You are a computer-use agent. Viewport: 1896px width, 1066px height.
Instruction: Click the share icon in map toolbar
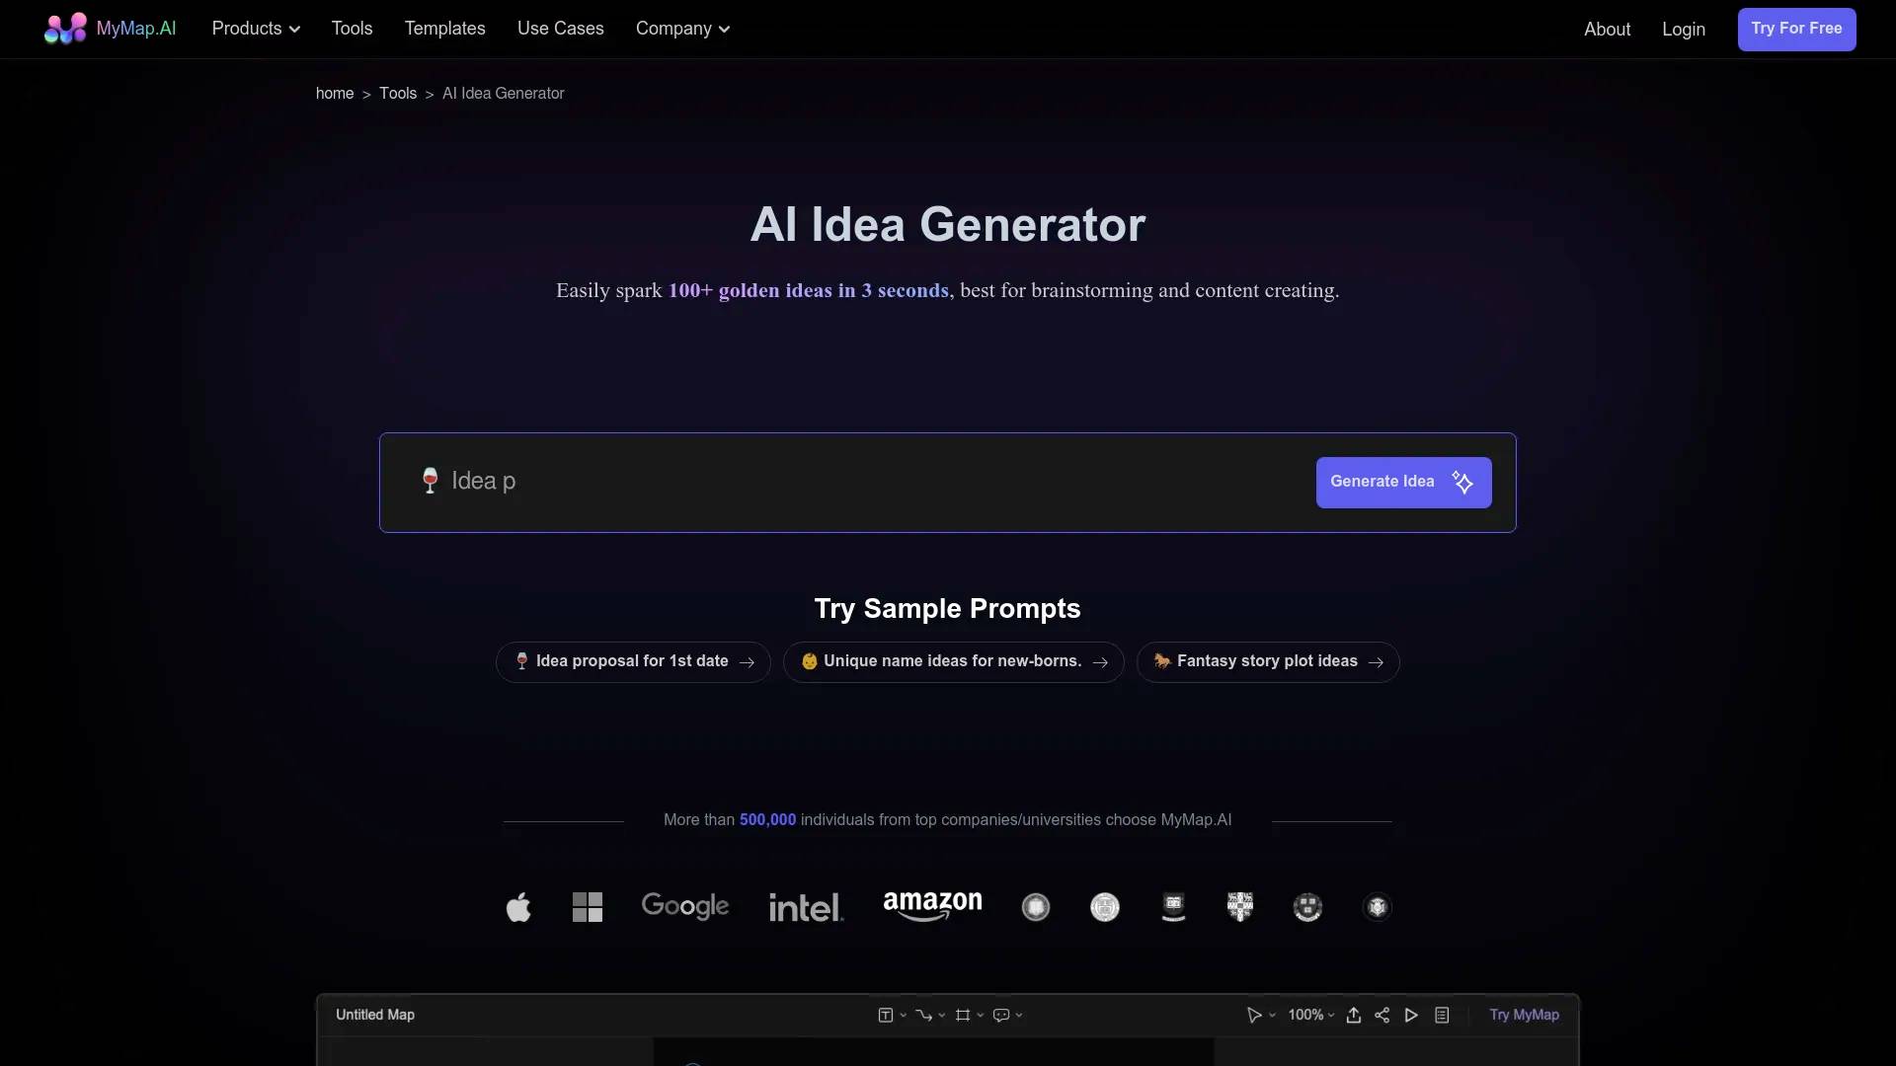[x=1382, y=1014]
